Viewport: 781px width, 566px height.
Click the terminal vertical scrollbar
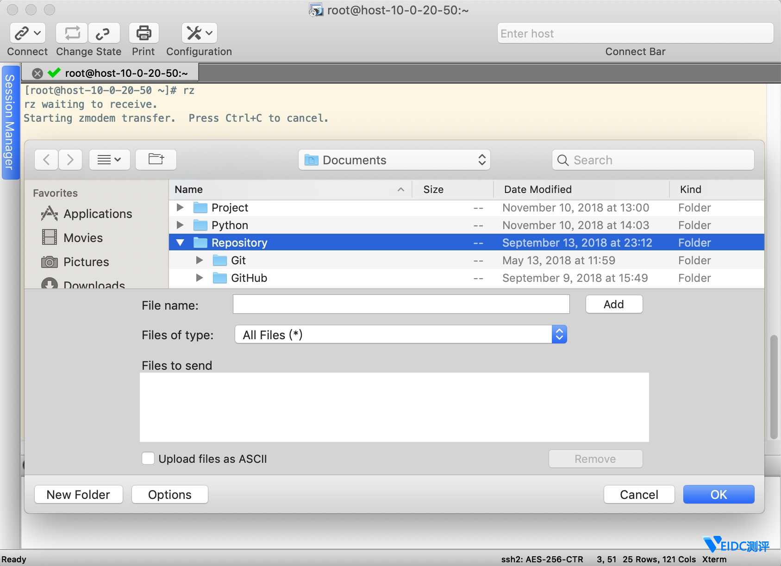(774, 386)
